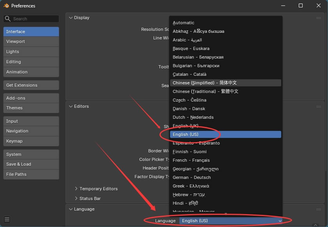
Task: Switch to the Viewport preferences tab
Action: [x=31, y=41]
